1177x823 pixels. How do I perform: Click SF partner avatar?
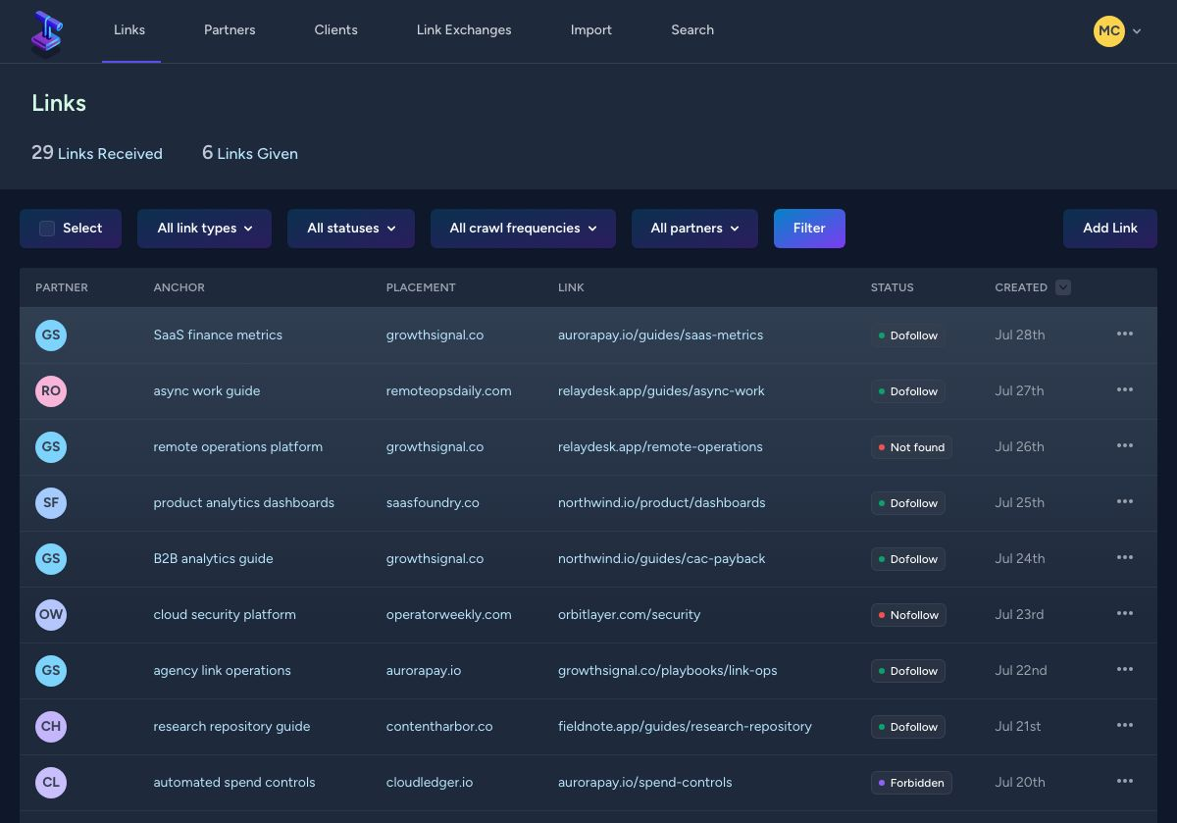click(x=51, y=502)
